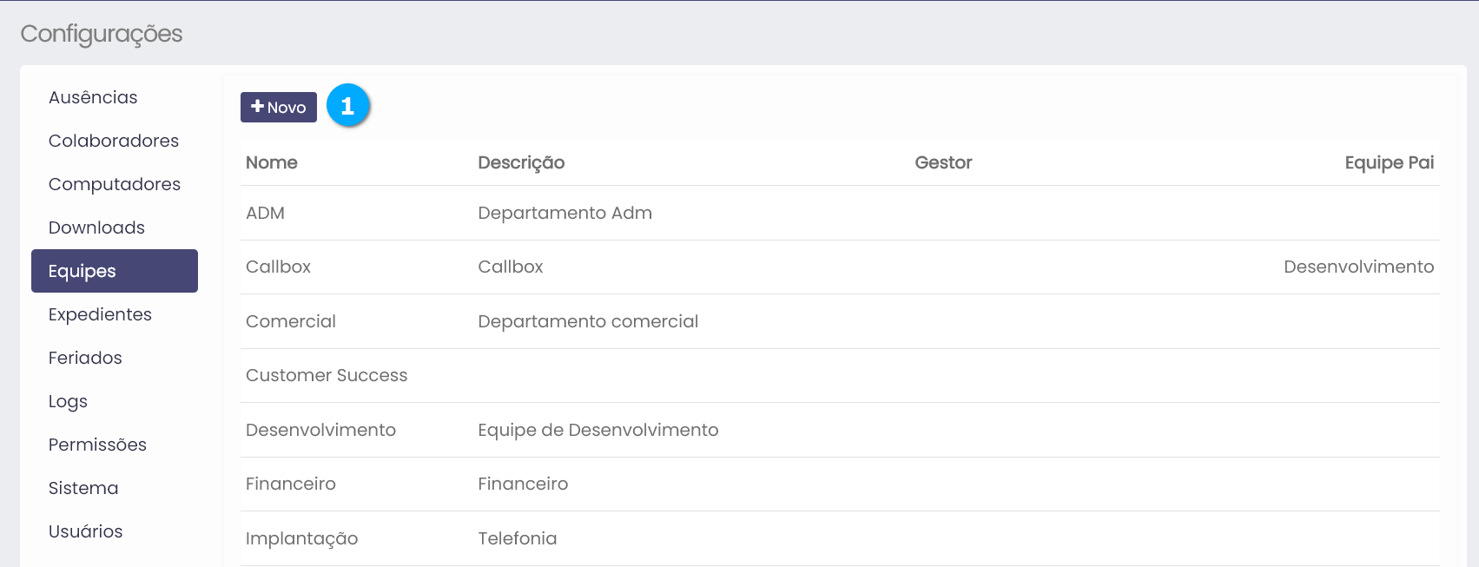Click the blue number 1 badge
This screenshot has width=1479, height=567.
pos(348,106)
